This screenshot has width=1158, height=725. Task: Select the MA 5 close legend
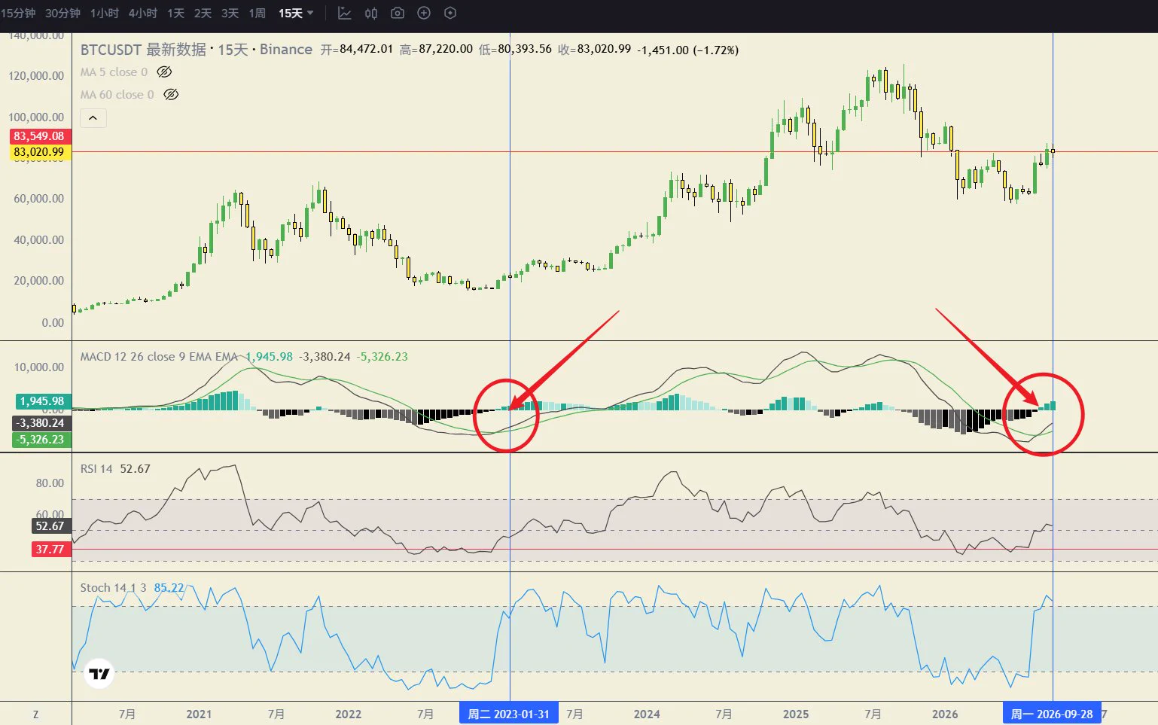114,72
